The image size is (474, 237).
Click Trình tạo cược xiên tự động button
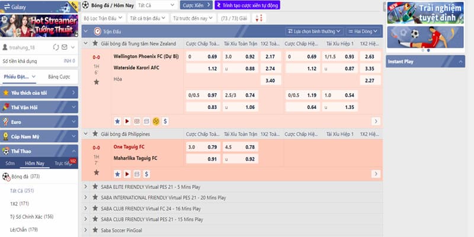[247, 5]
